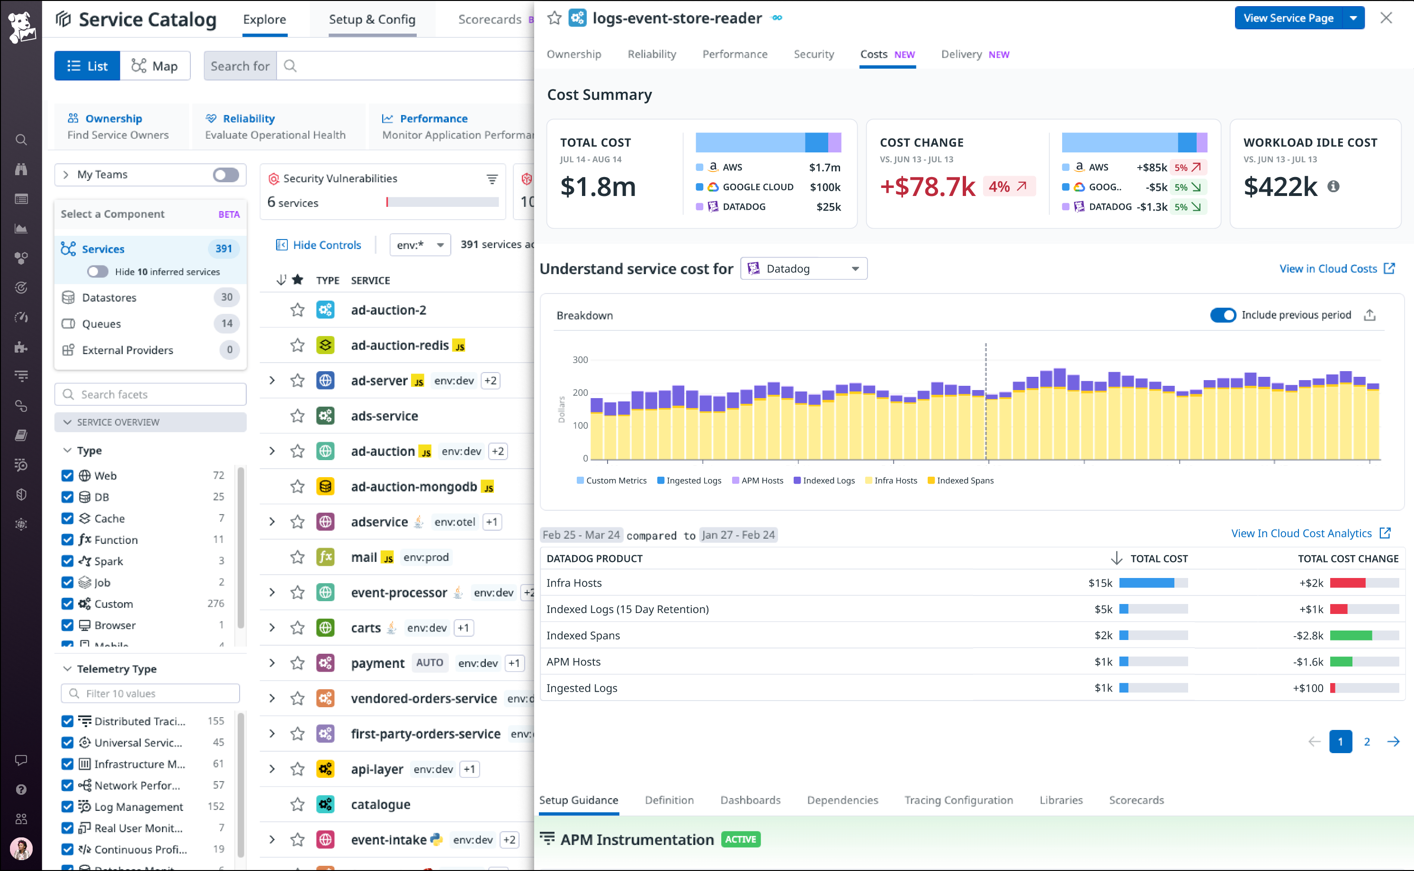
Task: Favorite the payment service star
Action: [297, 662]
